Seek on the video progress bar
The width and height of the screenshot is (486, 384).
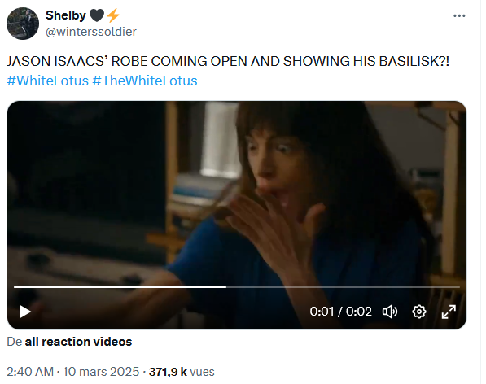click(x=237, y=287)
